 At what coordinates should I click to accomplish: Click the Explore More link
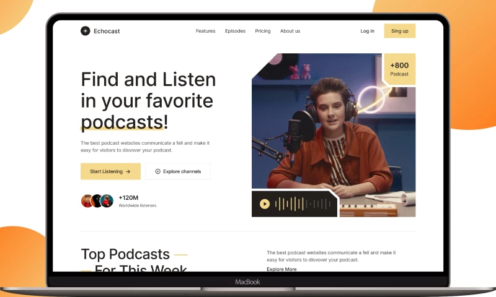(x=281, y=269)
